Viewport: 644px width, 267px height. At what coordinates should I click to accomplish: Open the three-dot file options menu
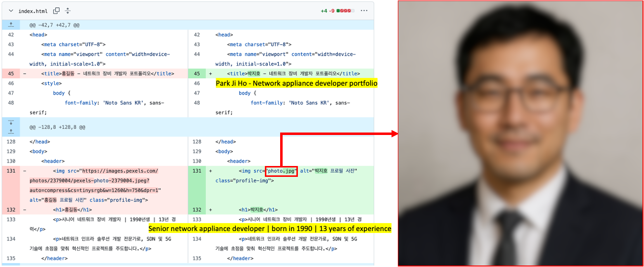364,10
